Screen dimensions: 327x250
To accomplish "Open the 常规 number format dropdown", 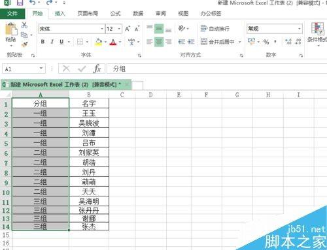I will 300,29.
